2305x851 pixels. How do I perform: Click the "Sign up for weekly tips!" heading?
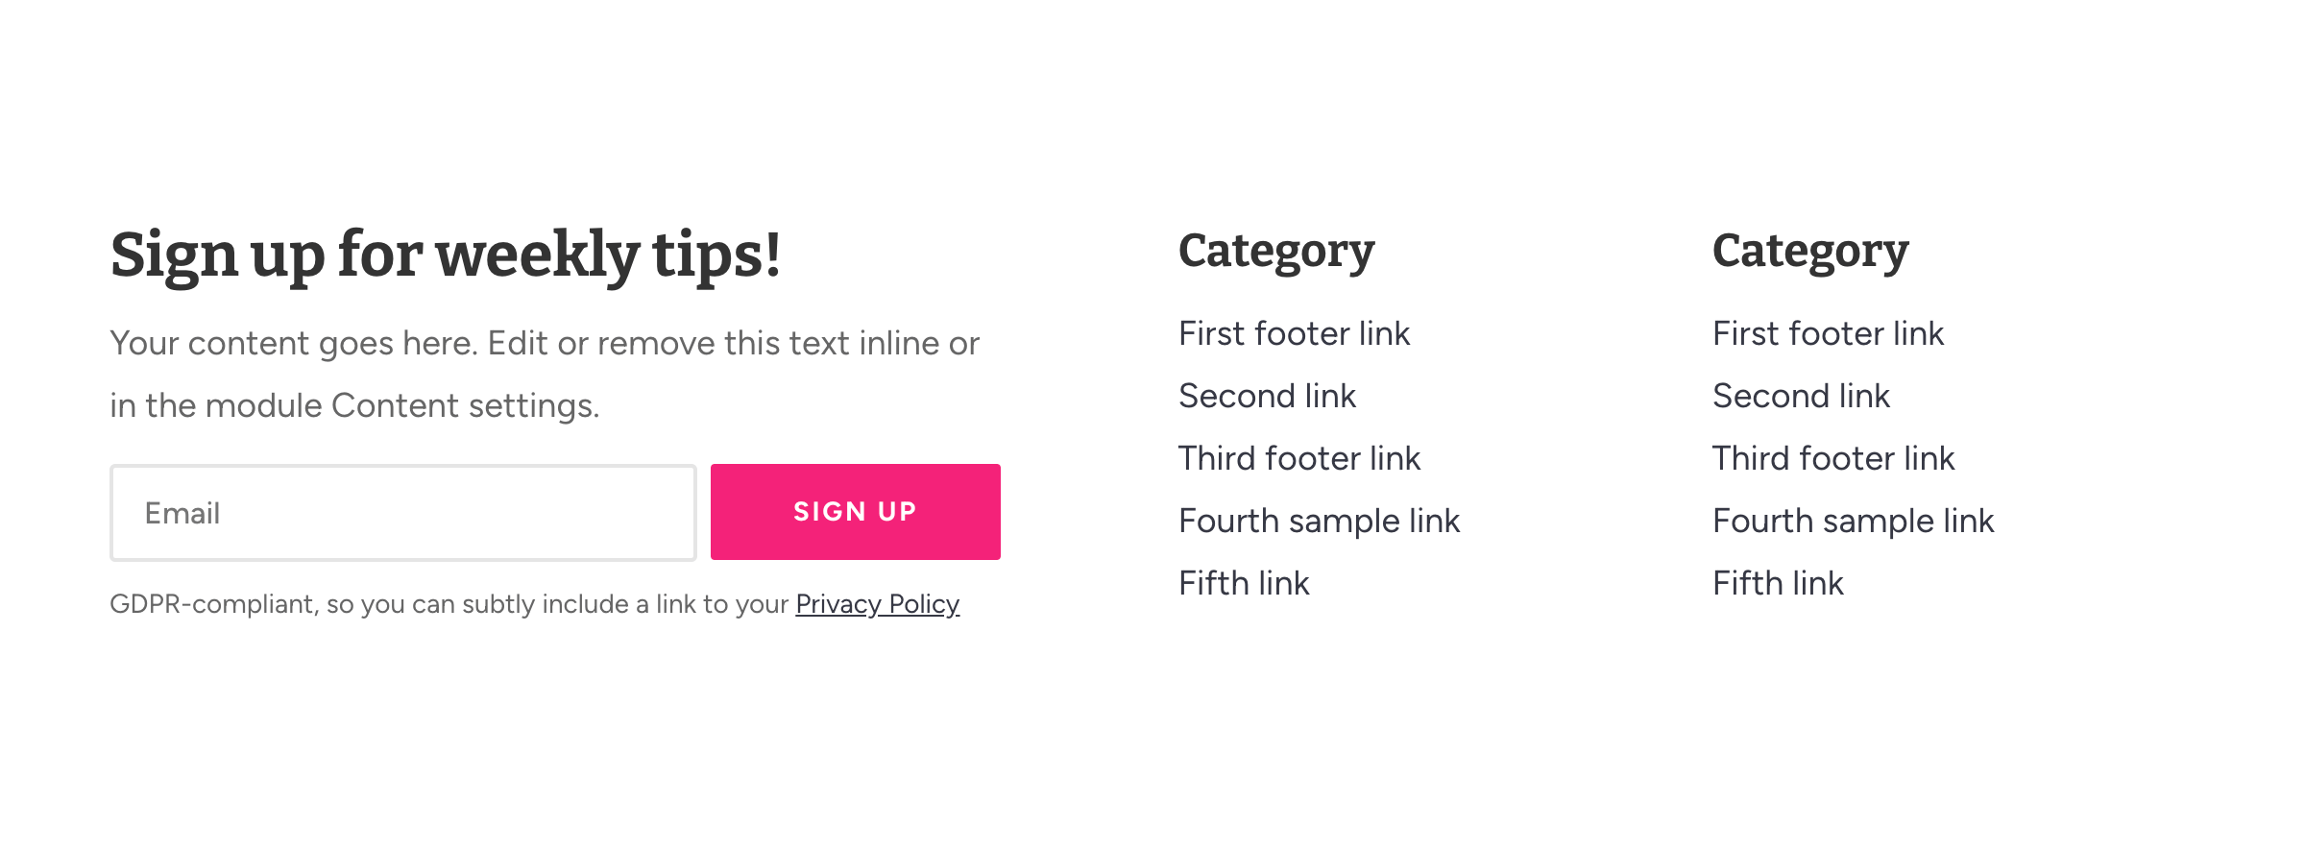pos(446,255)
